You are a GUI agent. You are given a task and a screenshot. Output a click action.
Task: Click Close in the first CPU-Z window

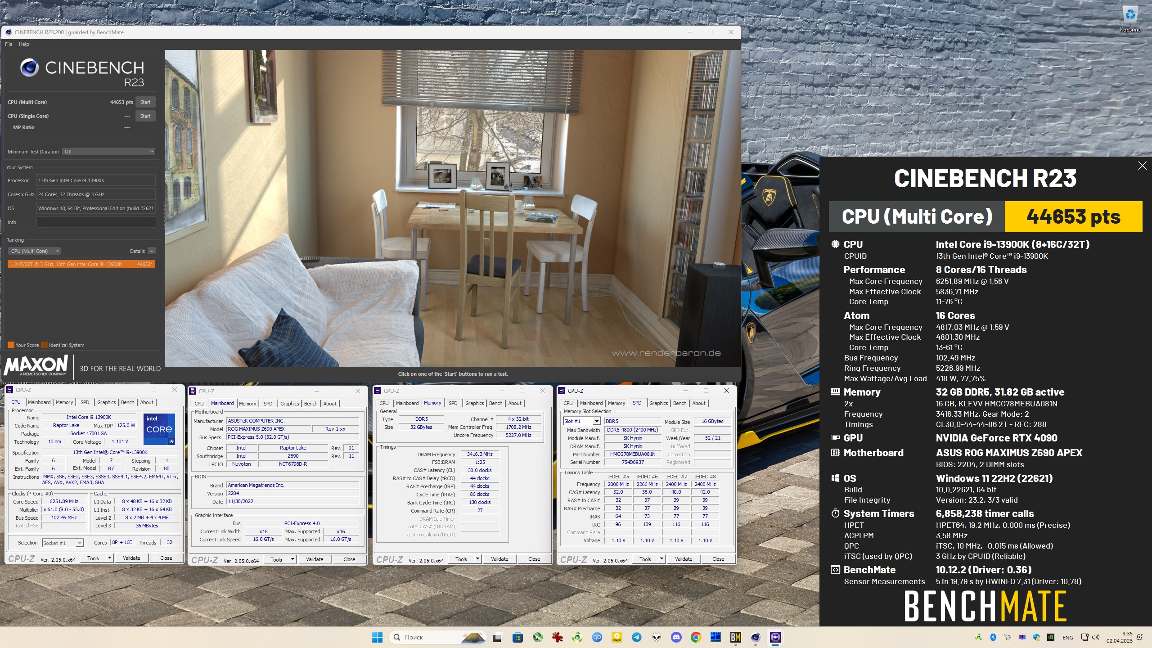166,558
